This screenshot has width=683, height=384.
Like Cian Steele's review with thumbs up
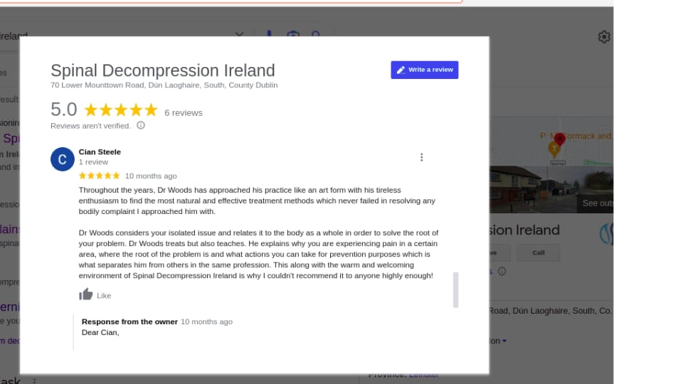86,294
